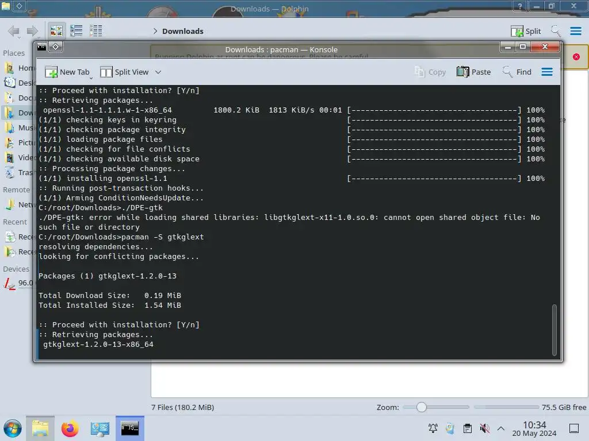The width and height of the screenshot is (589, 441).
Task: Toggle Dolphin titlebar pin icon
Action: [x=19, y=6]
